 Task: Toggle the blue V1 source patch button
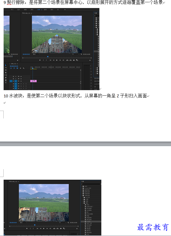(x=11, y=81)
